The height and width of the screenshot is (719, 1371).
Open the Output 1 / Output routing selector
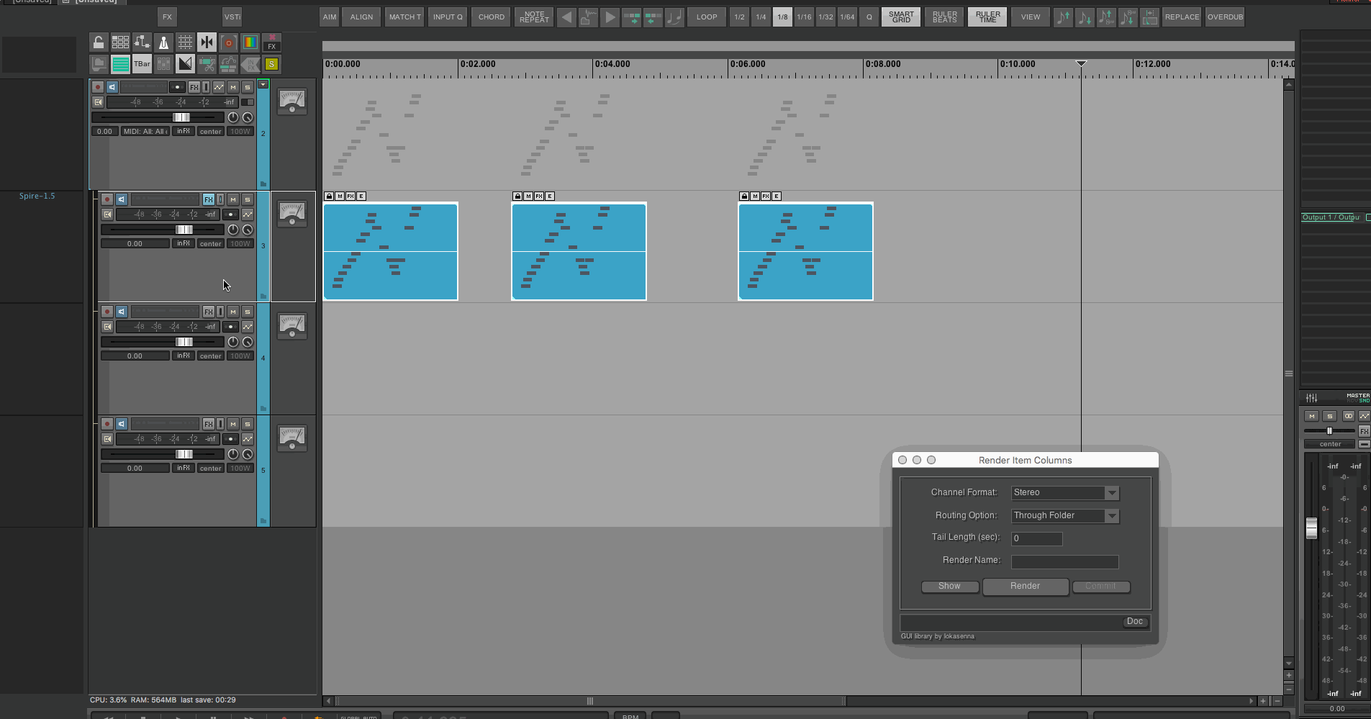coord(1331,217)
